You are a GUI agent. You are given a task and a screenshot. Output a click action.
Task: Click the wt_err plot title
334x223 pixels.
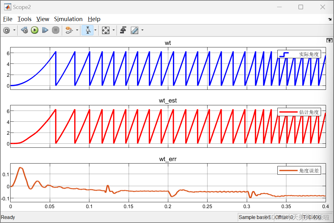coord(168,159)
